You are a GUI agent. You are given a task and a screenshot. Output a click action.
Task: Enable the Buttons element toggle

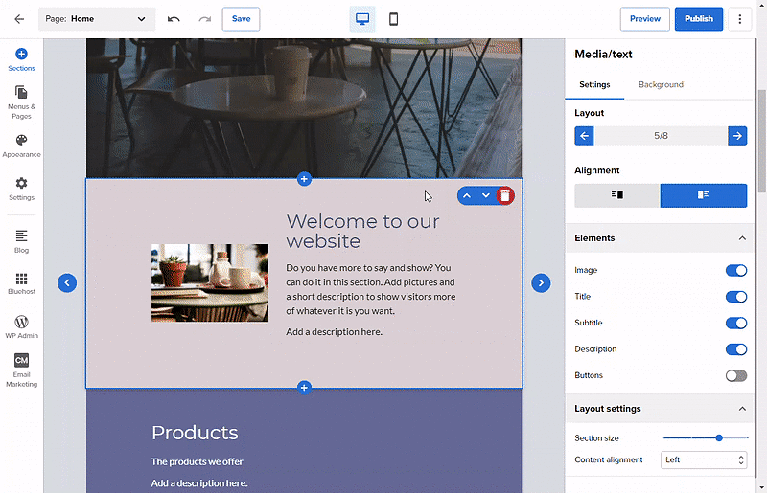[735, 375]
